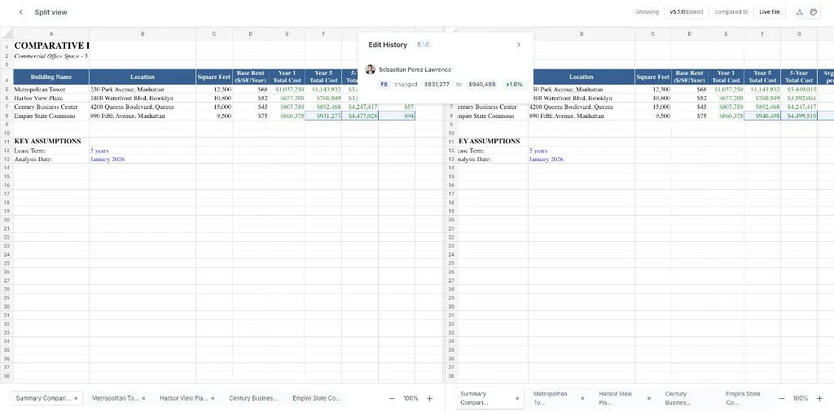
Task: Click left pane row 8 header
Action: 7,116
